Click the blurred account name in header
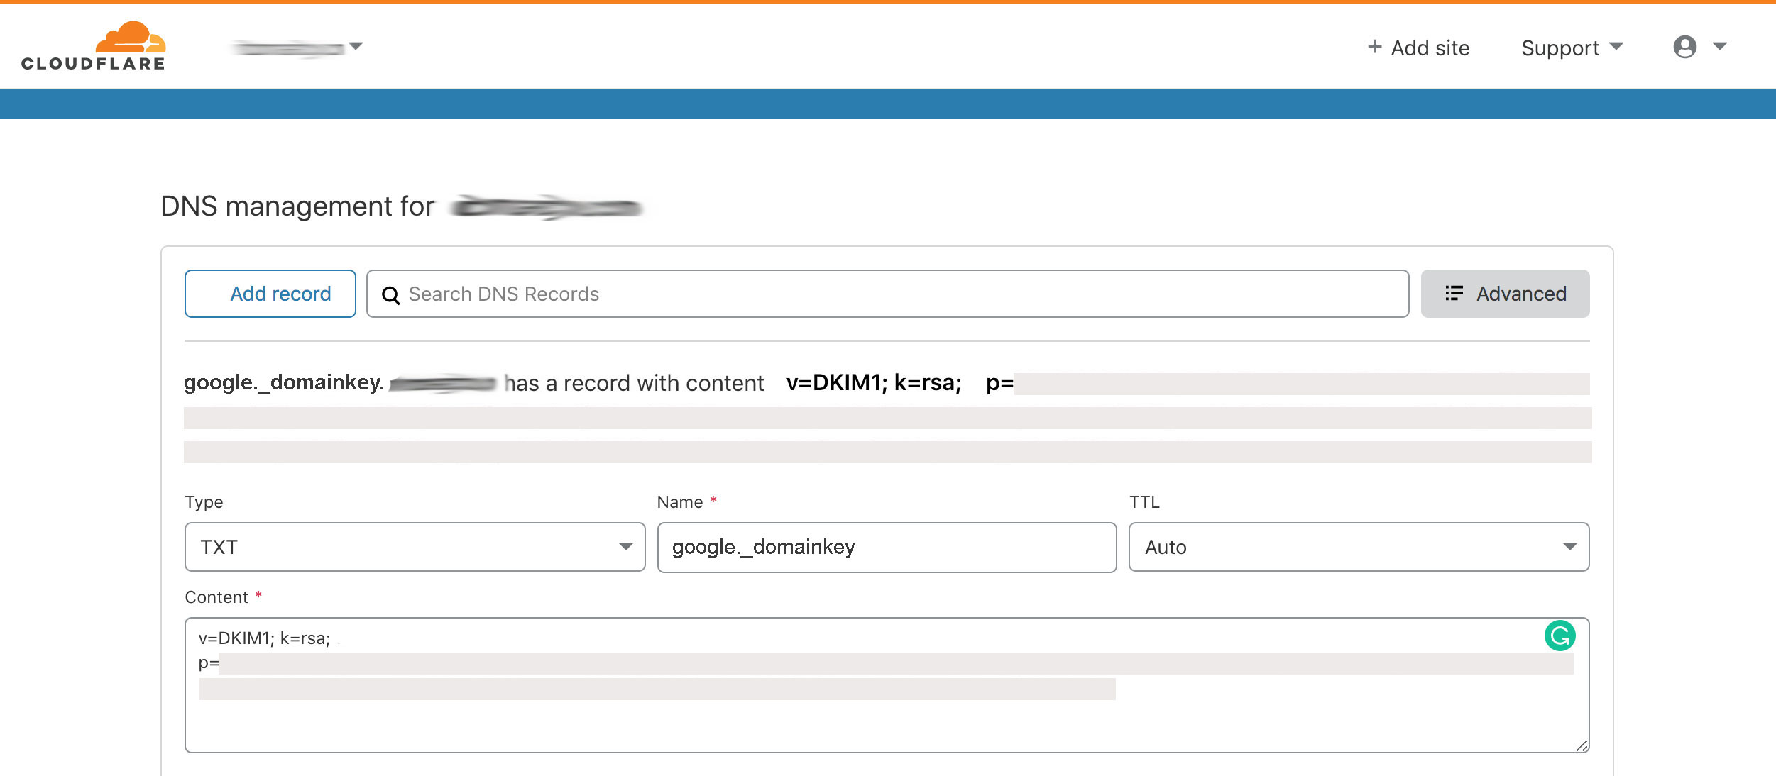 pos(288,48)
